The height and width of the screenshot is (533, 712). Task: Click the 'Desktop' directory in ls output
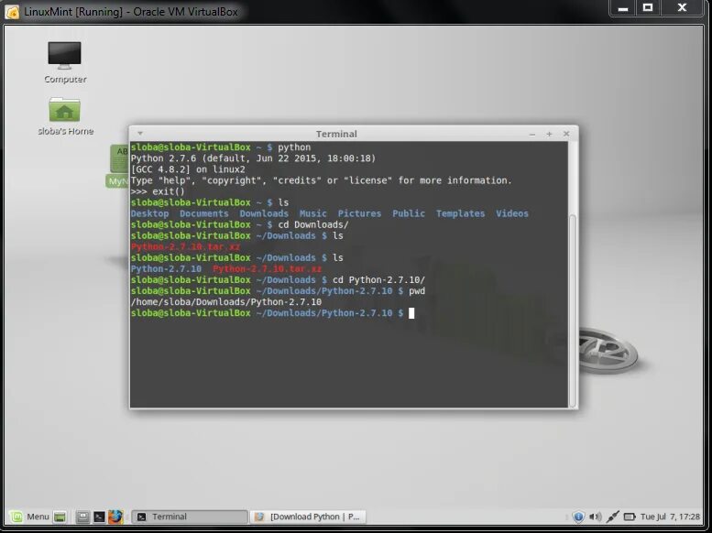coord(150,213)
